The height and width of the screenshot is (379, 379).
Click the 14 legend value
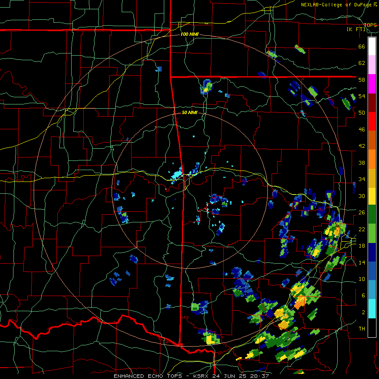[362, 262]
